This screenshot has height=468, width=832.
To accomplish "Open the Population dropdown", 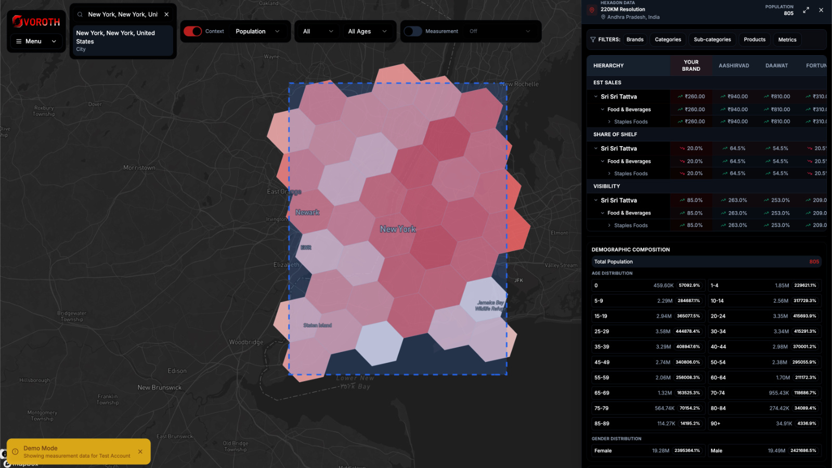I will coord(257,31).
